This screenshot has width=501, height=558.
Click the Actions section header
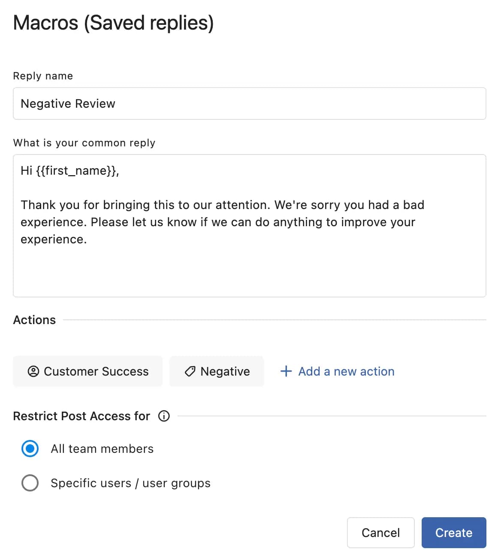tap(34, 320)
